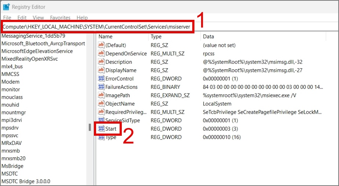Click the ImagePath string value icon
339x186 pixels.
coord(101,95)
